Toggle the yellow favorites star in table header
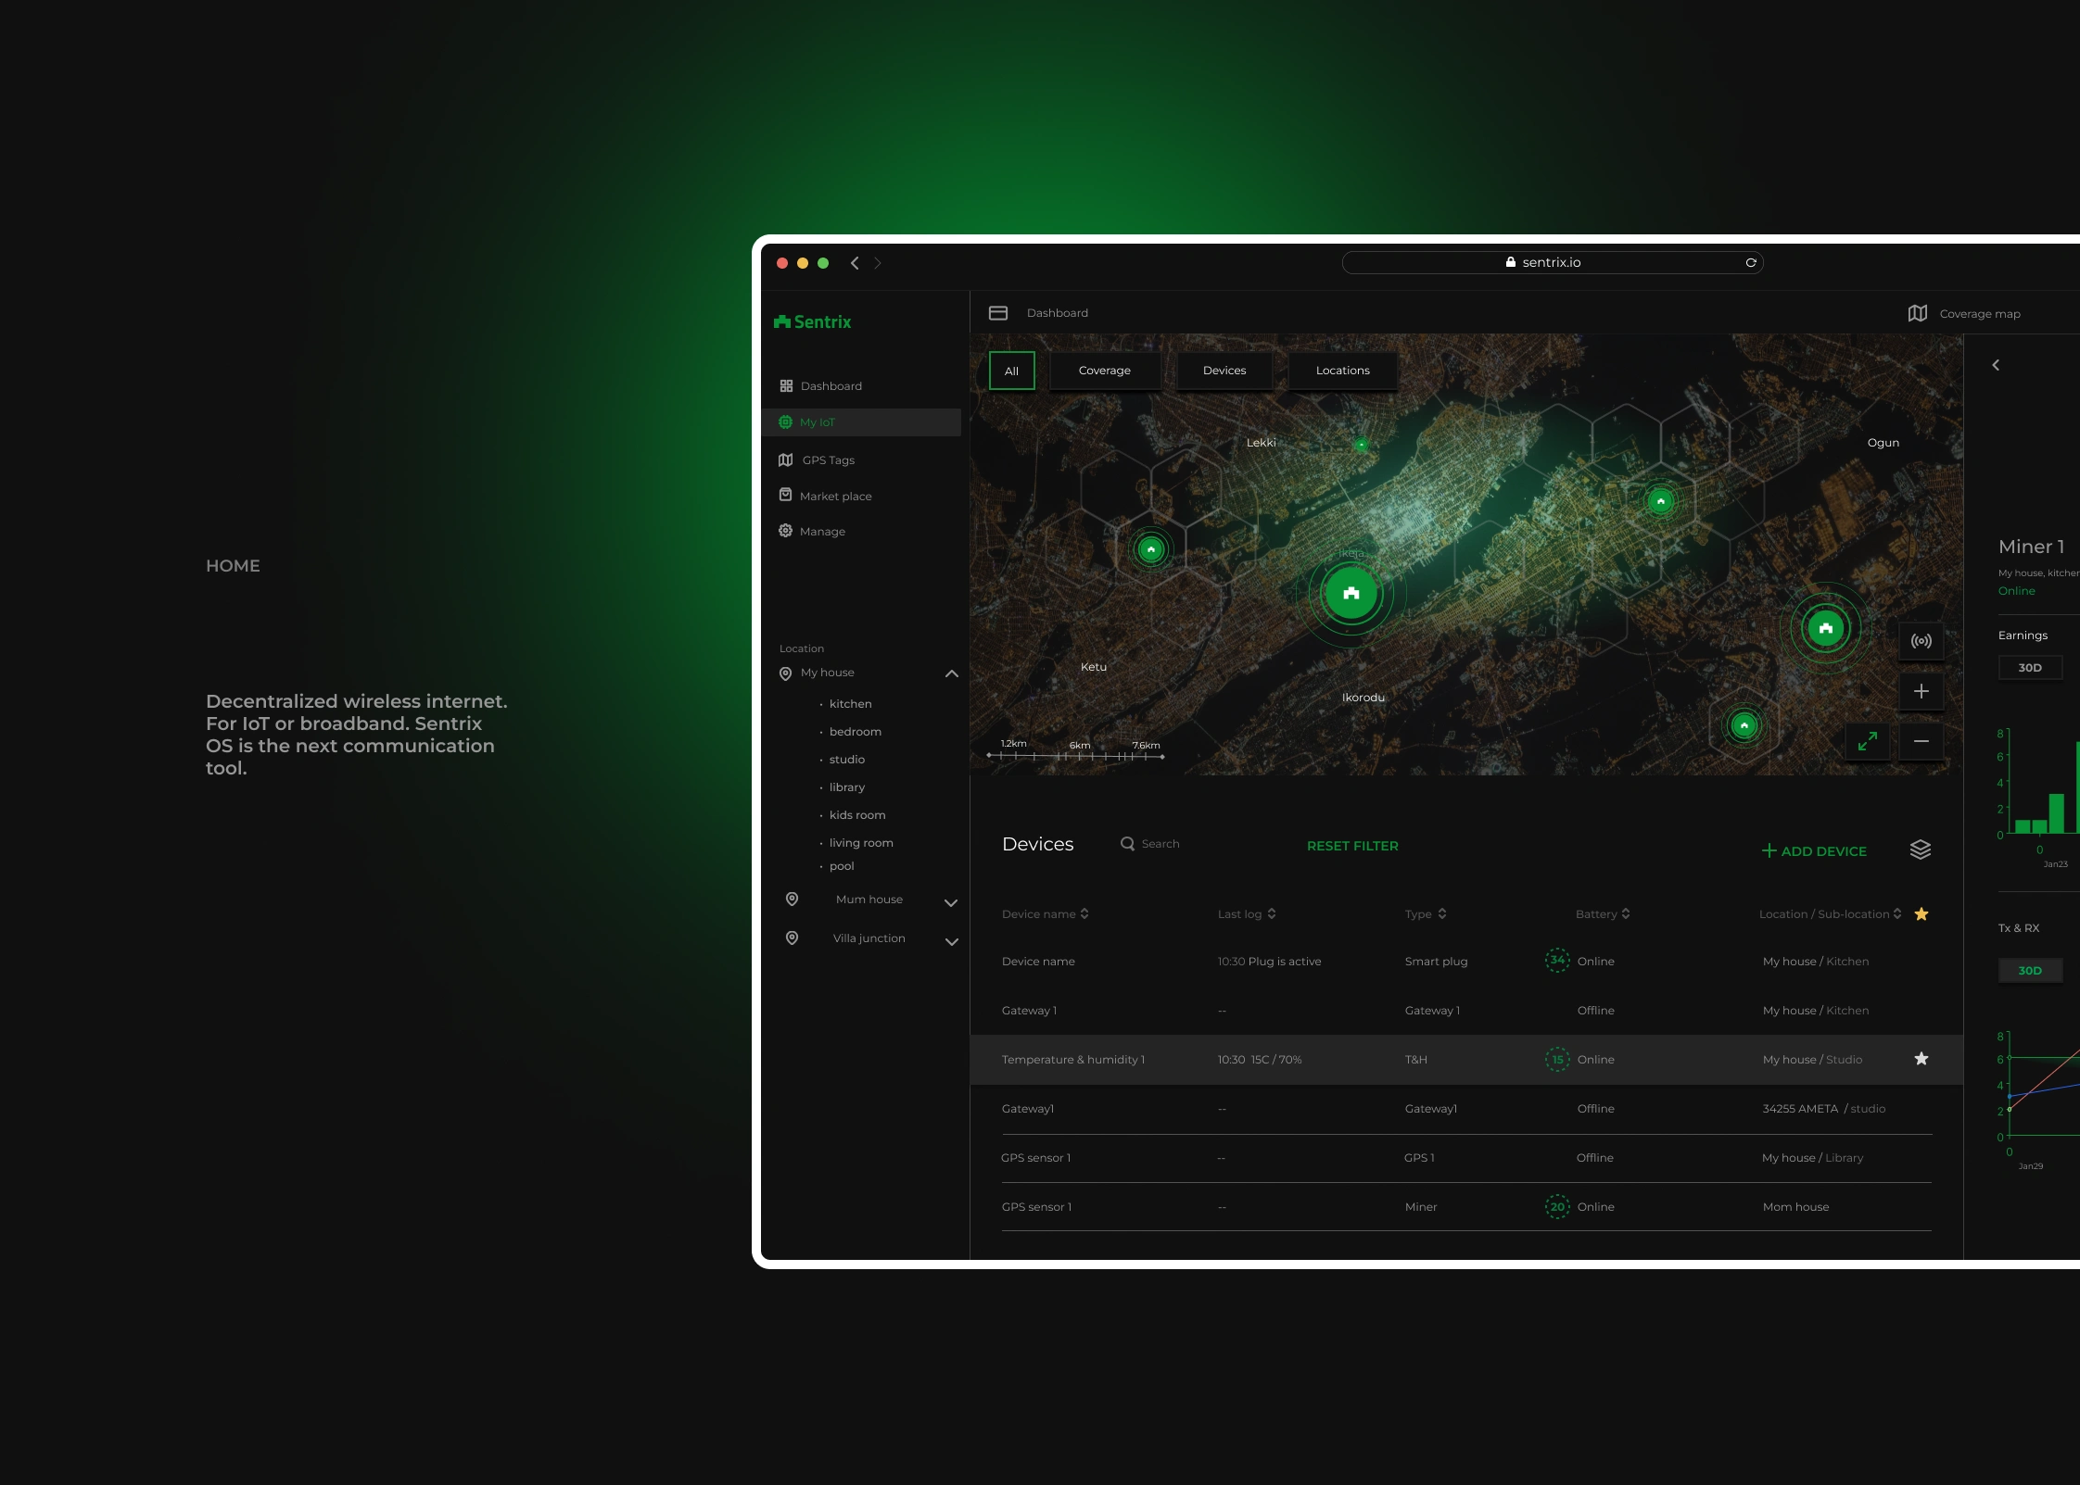Image resolution: width=2080 pixels, height=1485 pixels. point(1921,914)
